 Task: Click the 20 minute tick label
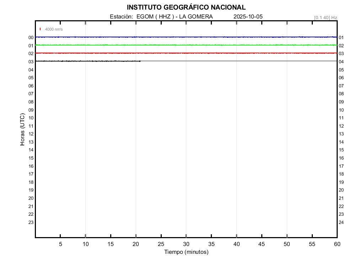136,244
